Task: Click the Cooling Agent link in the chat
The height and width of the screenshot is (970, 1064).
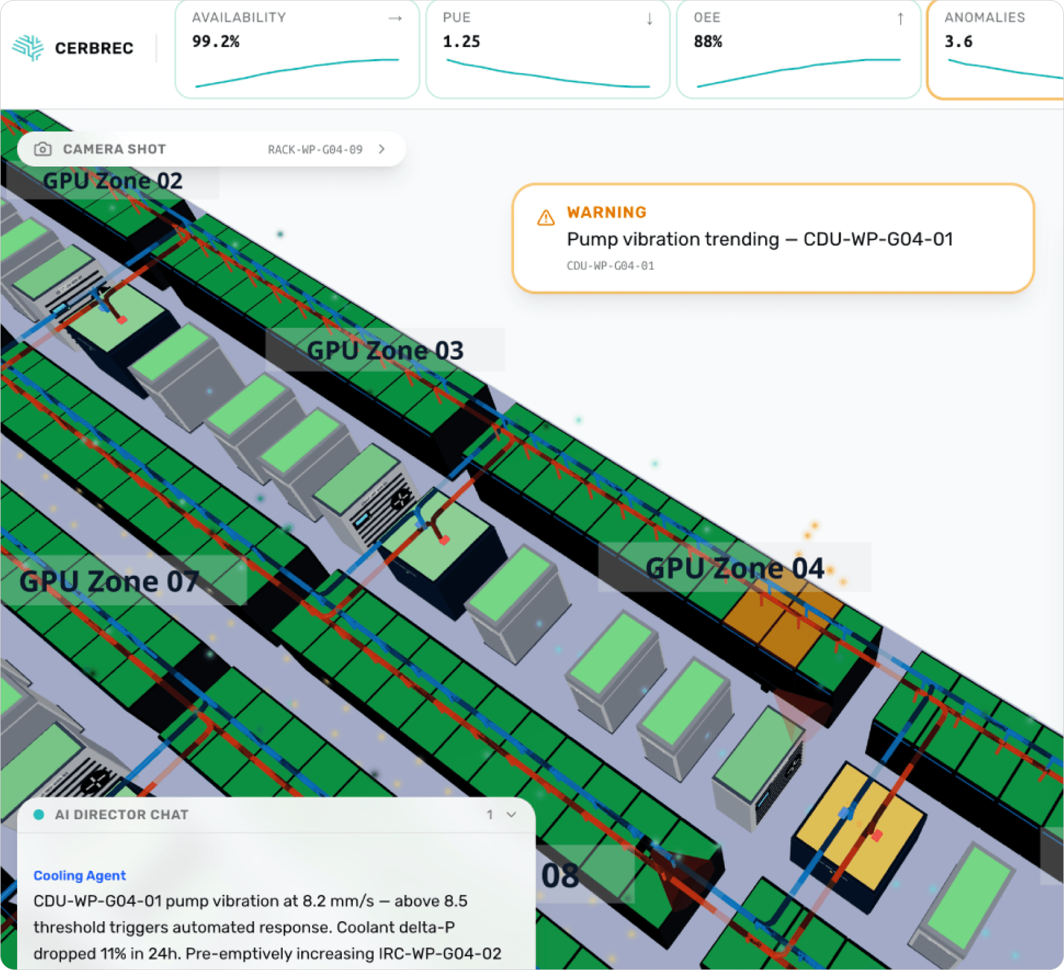Action: 79,875
